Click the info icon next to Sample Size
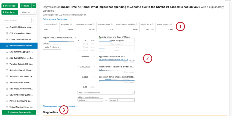This screenshot has width=232, height=116. point(56,24)
